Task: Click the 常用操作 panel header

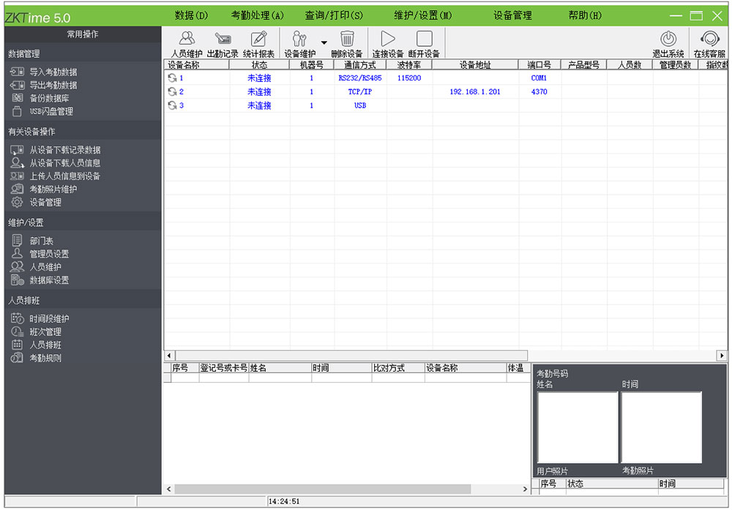Action: 83,34
